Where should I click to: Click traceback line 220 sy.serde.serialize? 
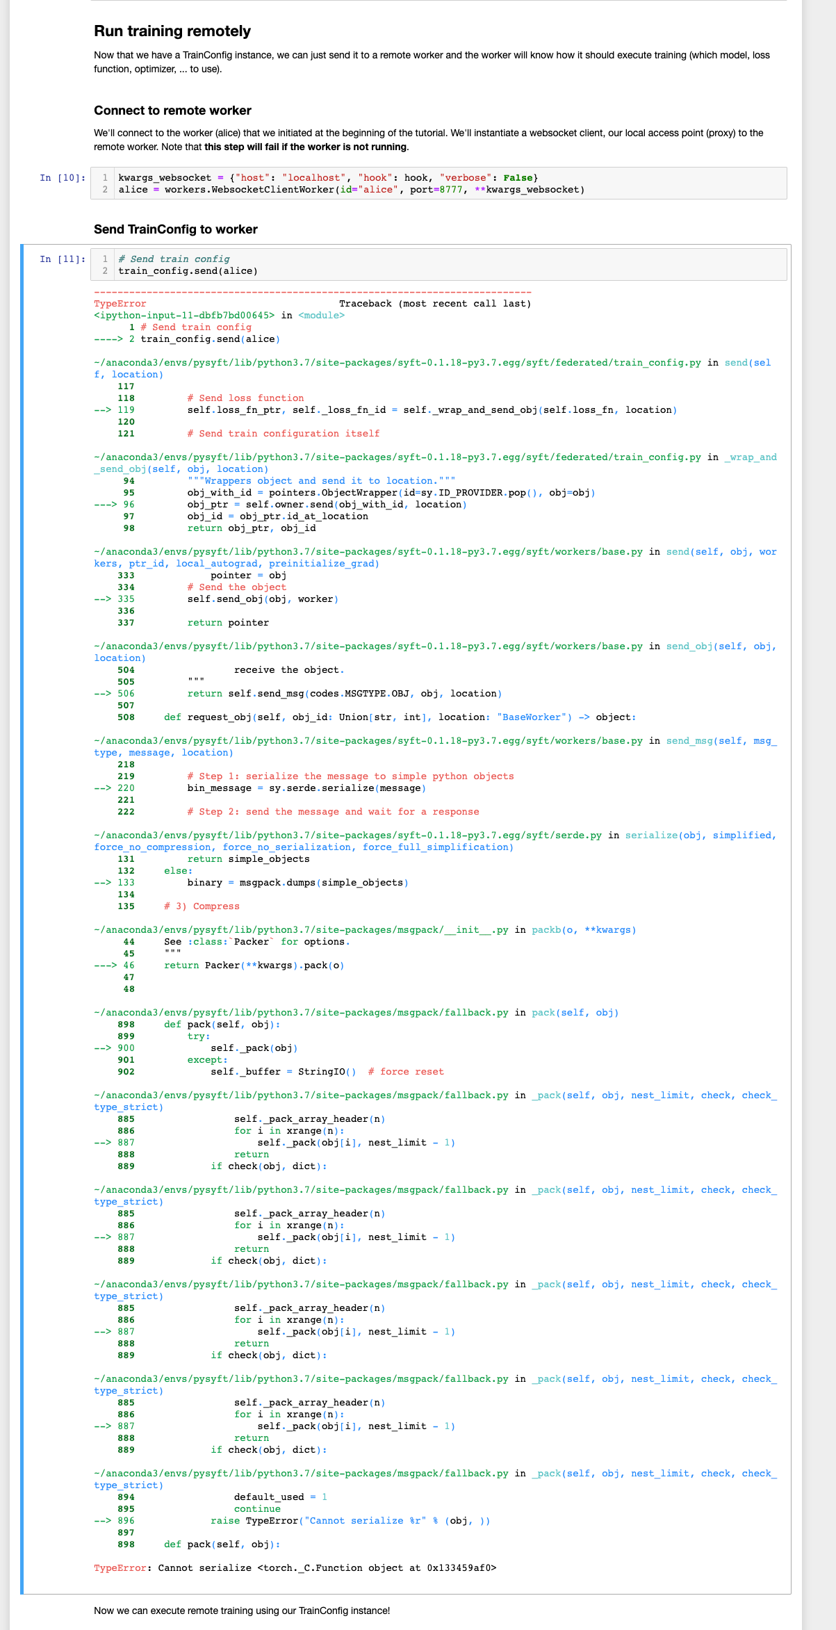260,788
